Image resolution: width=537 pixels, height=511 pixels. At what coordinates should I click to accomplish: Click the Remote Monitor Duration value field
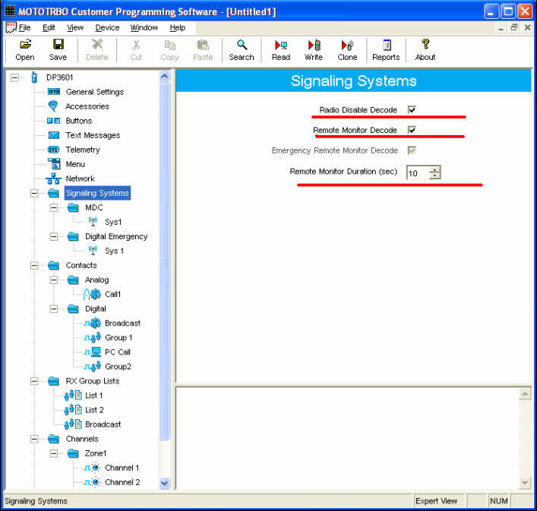point(418,173)
